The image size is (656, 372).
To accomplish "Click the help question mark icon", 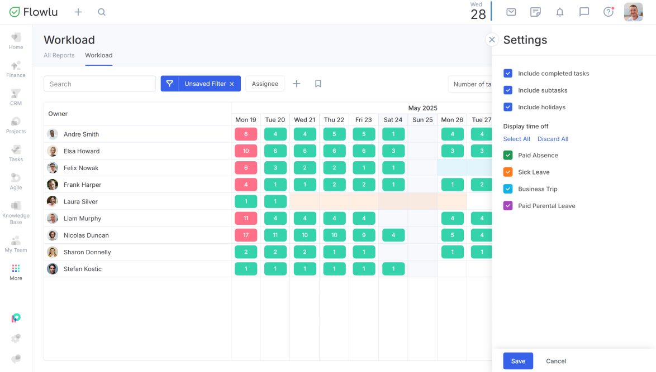I will pos(609,12).
